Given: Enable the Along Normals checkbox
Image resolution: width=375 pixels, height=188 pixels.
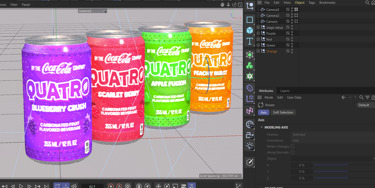Looking at the screenshot, I should click(x=292, y=152).
